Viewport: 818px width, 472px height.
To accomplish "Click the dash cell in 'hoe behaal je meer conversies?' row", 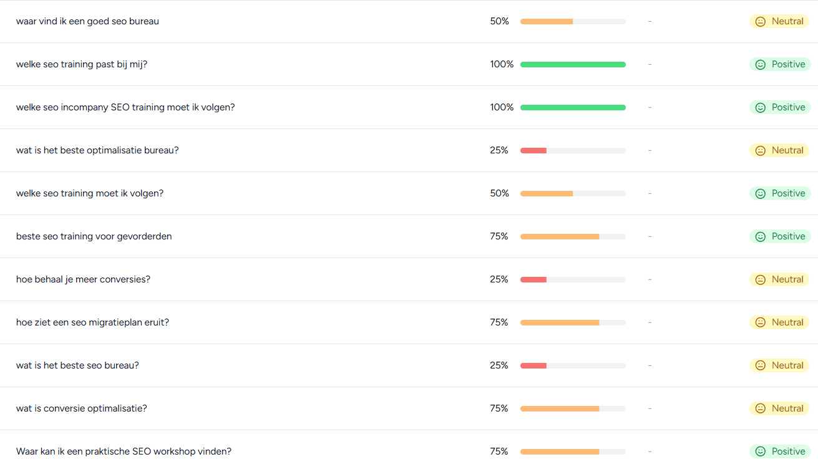I will coord(650,279).
